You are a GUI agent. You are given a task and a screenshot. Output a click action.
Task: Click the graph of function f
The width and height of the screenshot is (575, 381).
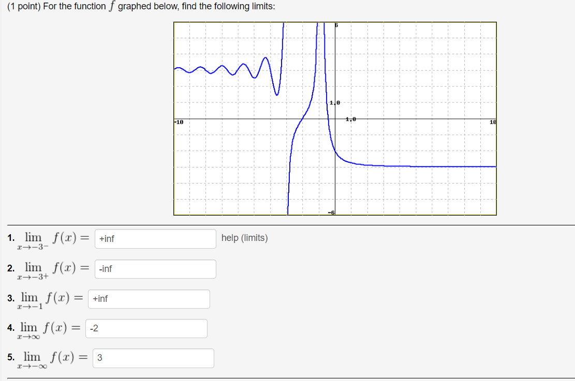(334, 118)
